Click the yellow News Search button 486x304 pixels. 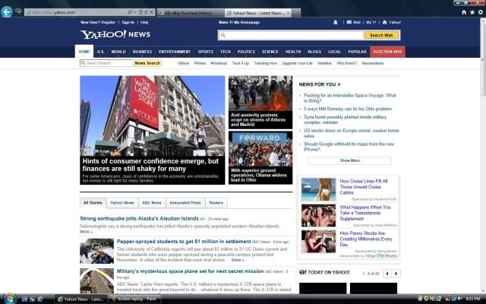tap(147, 63)
